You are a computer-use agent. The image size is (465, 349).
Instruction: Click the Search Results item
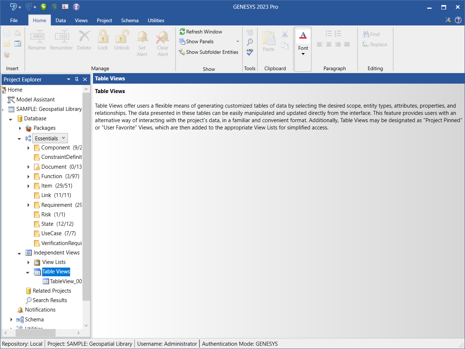(x=50, y=300)
